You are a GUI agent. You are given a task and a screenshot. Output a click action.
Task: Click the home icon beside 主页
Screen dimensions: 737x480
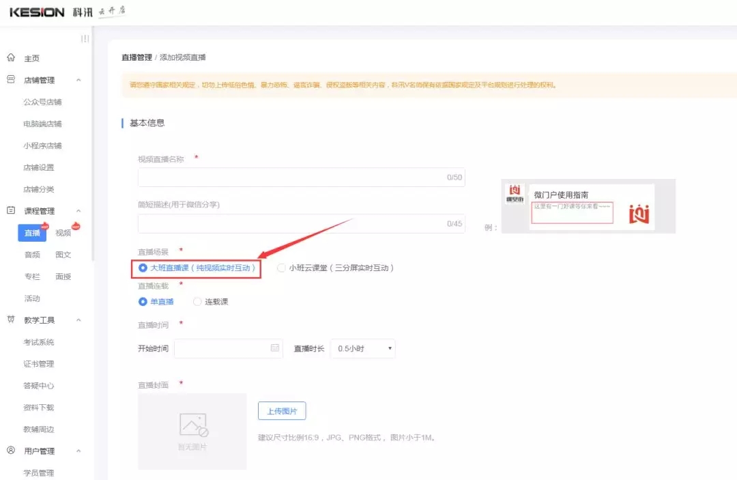tap(10, 58)
